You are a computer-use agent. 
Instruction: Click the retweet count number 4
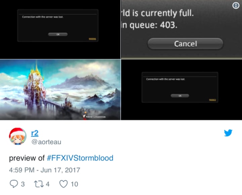[x=48, y=184]
